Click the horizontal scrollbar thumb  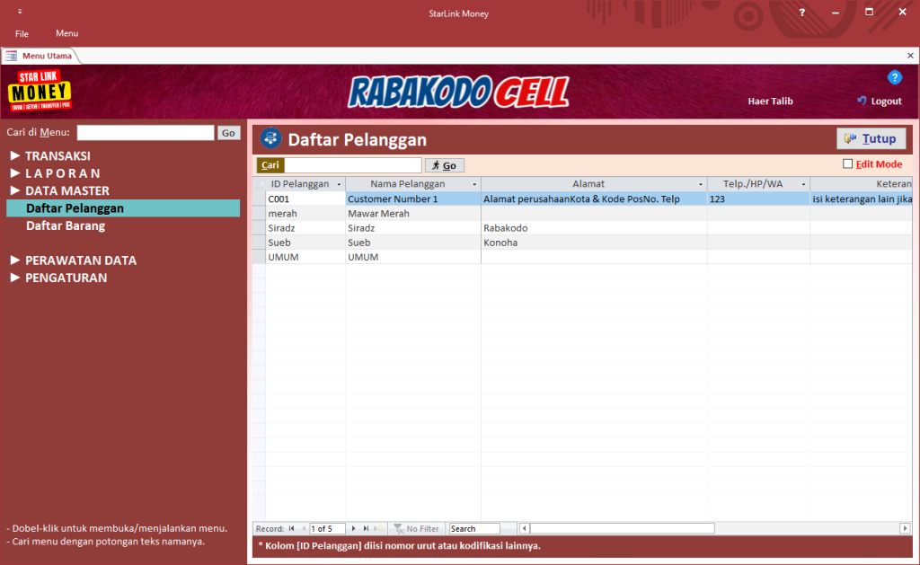click(622, 529)
